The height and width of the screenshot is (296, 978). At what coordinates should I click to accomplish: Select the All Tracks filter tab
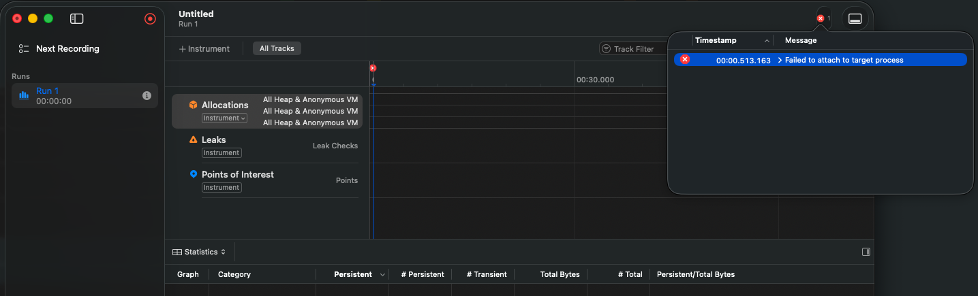point(277,49)
